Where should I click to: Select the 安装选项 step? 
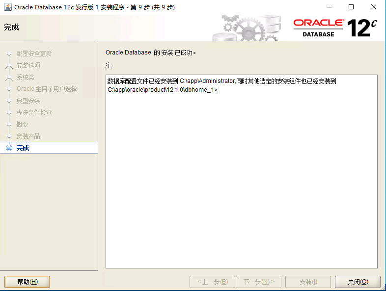tap(28, 65)
